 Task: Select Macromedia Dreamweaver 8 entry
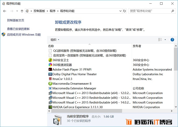point(72,84)
